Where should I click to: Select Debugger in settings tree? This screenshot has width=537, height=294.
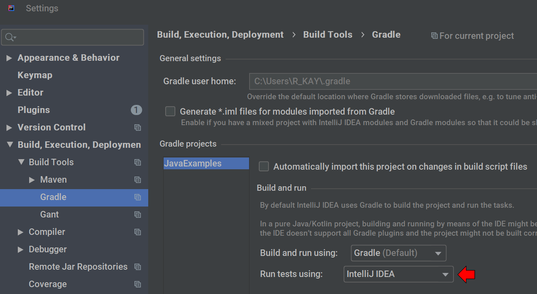pos(48,249)
